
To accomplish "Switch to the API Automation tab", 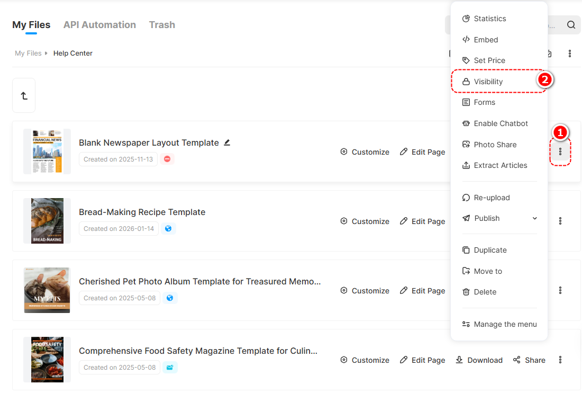I will point(99,25).
